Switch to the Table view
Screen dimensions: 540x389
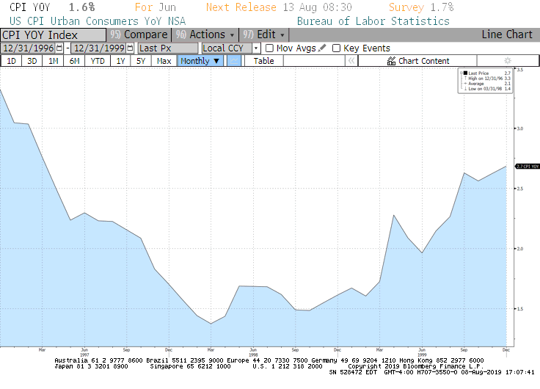264,61
